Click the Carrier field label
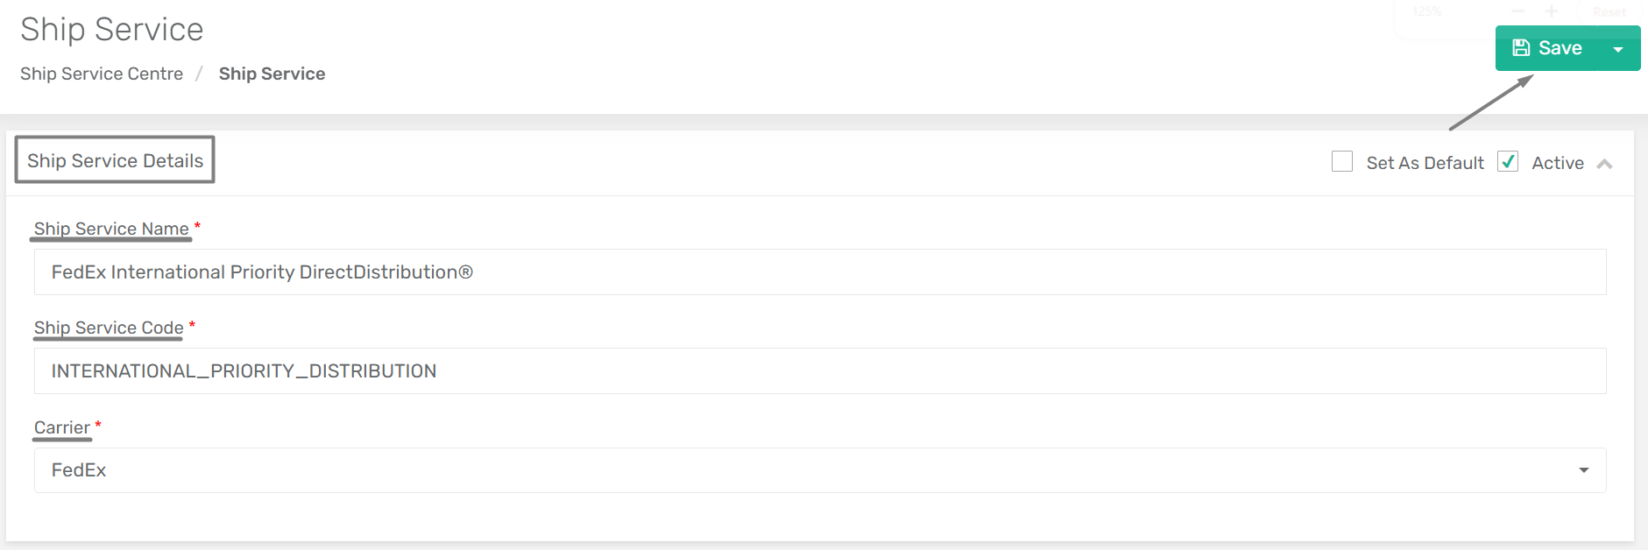This screenshot has height=550, width=1648. pos(62,427)
